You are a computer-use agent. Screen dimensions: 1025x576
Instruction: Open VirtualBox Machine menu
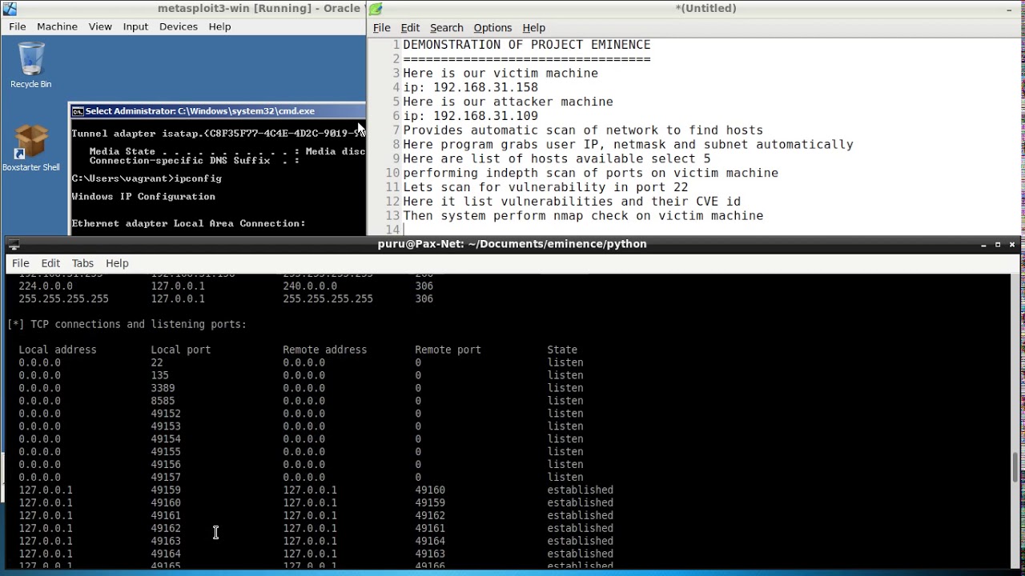pyautogui.click(x=57, y=26)
